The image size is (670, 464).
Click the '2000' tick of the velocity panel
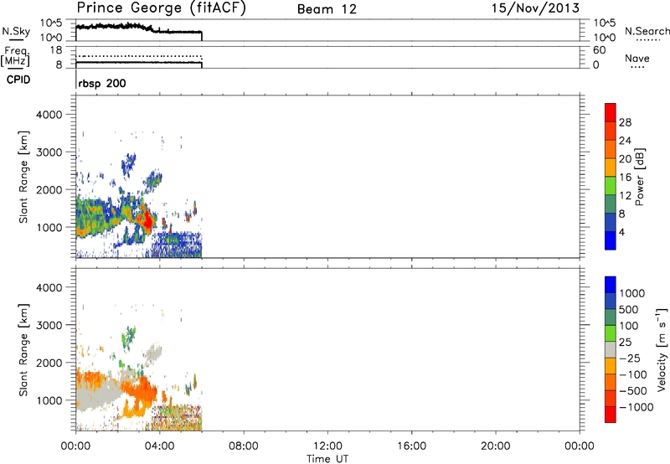[49, 363]
